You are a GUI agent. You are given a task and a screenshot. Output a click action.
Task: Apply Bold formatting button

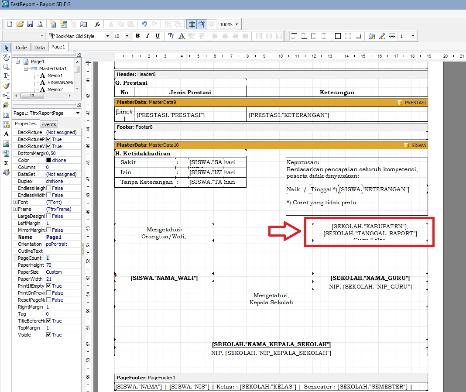coord(137,36)
